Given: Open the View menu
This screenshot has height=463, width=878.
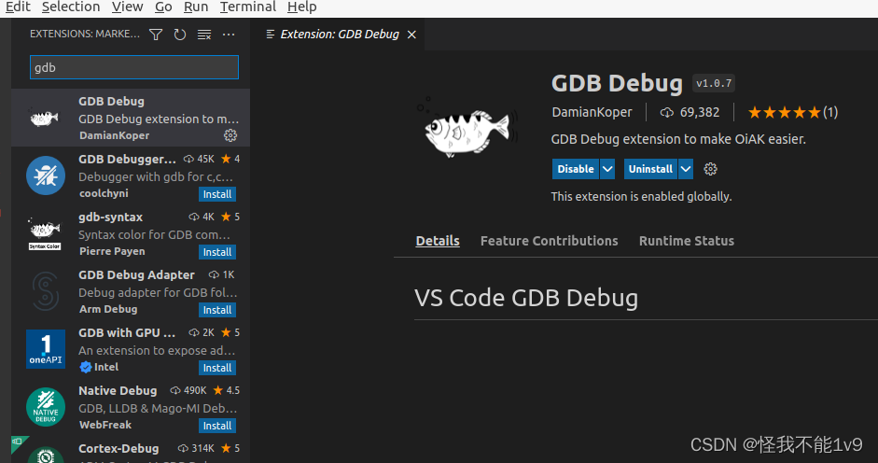Looking at the screenshot, I should (127, 7).
